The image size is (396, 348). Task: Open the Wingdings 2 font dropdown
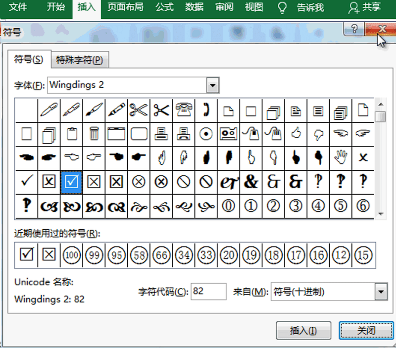[x=213, y=85]
